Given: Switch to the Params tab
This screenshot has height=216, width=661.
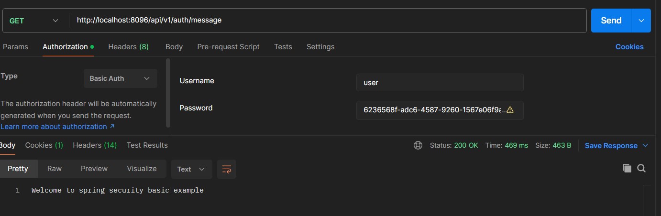Looking at the screenshot, I should tap(15, 47).
